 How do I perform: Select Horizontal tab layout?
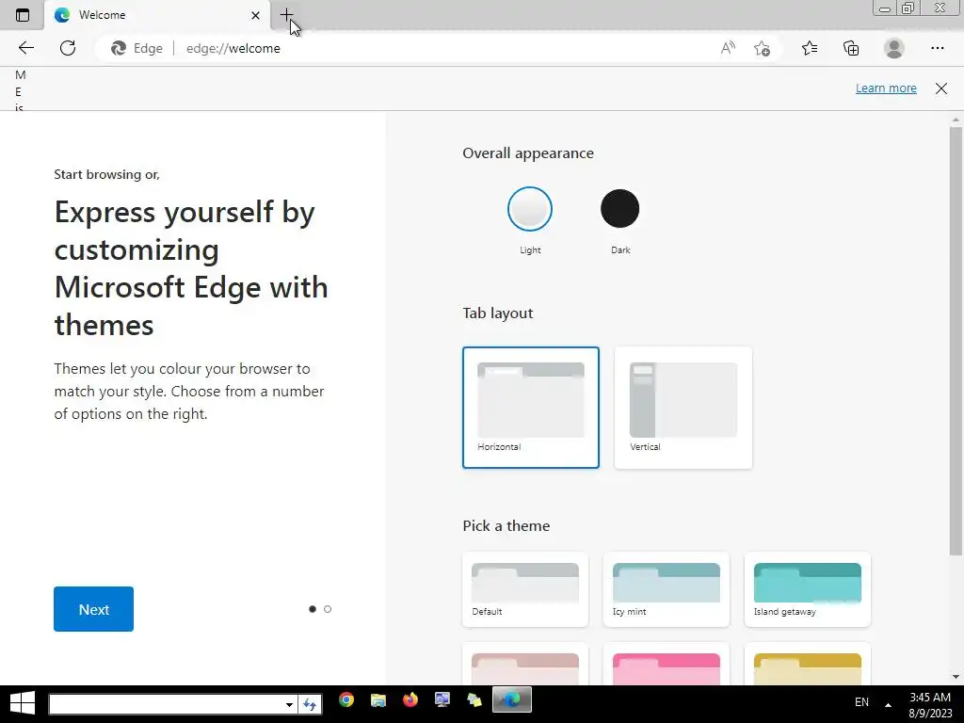click(531, 407)
